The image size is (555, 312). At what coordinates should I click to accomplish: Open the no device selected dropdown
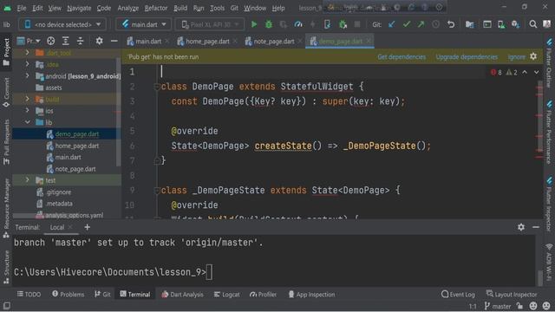pyautogui.click(x=62, y=24)
